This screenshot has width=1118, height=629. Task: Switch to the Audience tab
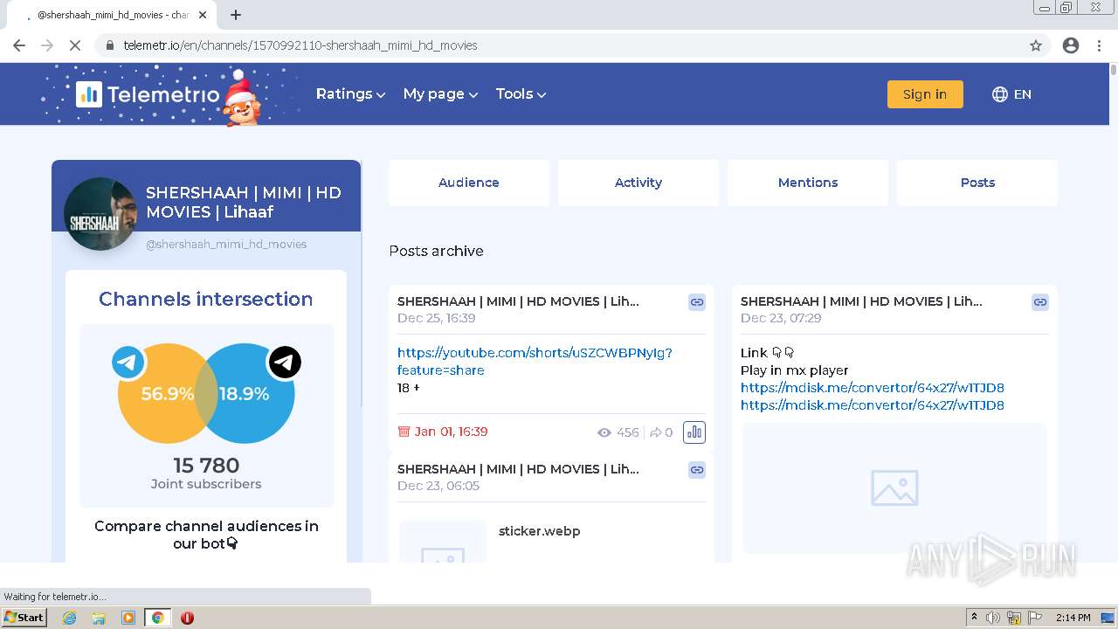tap(469, 183)
